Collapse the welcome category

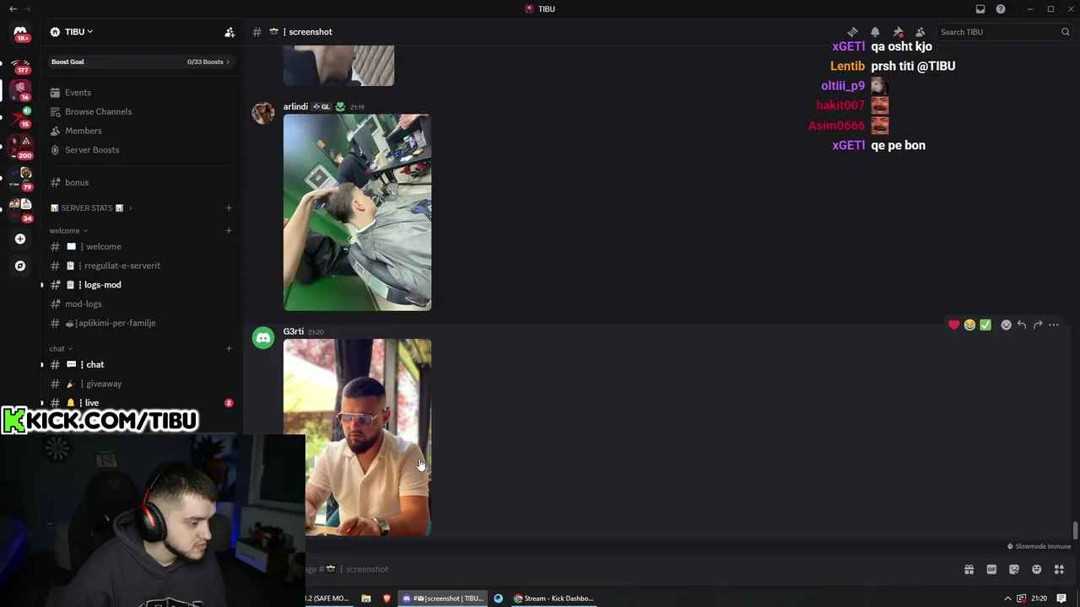coord(68,230)
